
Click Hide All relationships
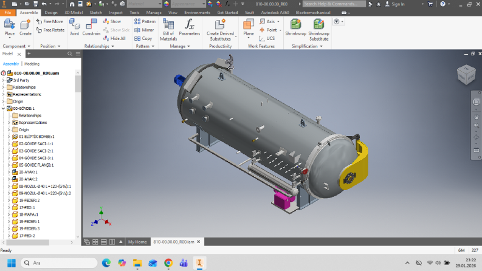coord(114,38)
